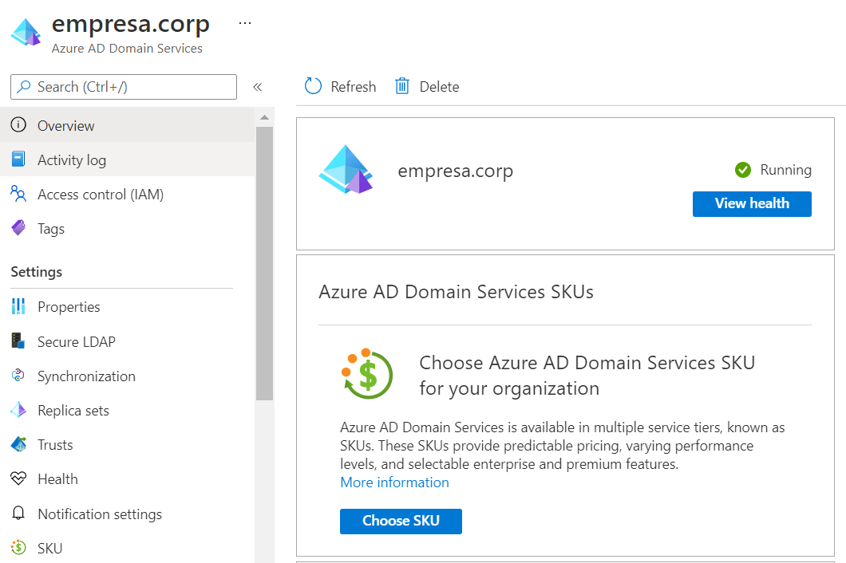The image size is (846, 563).
Task: Click the Access control people icon
Action: coord(18,194)
